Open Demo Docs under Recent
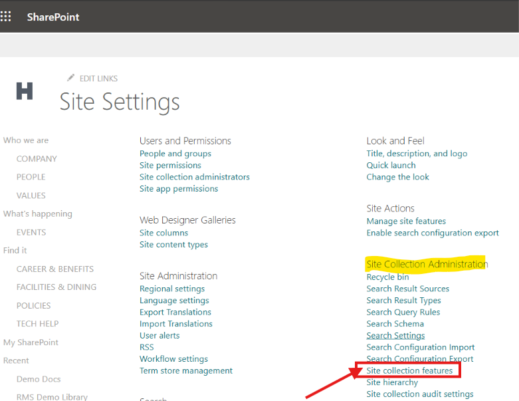Viewport: 519px width, 401px height. point(39,379)
